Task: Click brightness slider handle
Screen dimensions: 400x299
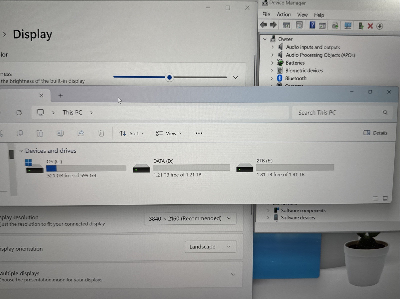Action: [169, 77]
